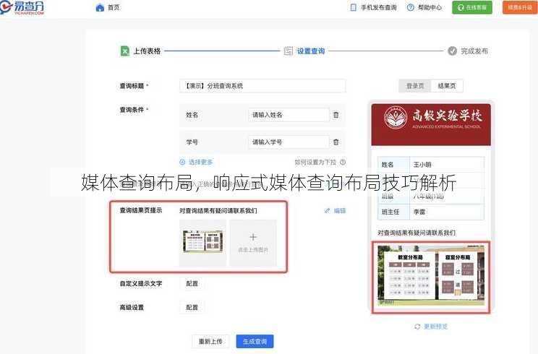Open the uploaded classroom layout thumbnail
This screenshot has height=354, width=538.
coord(202,243)
